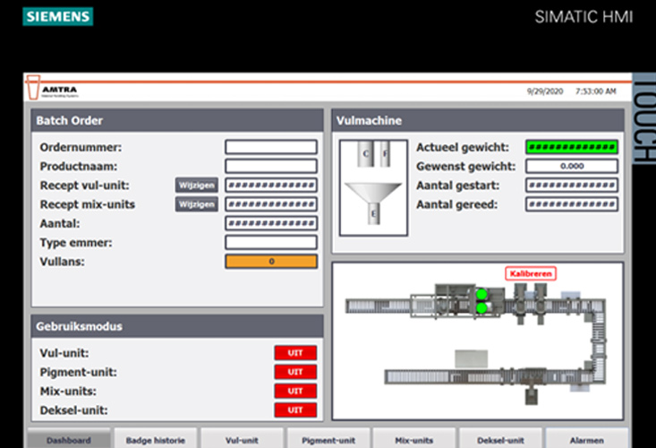656x448 pixels.
Task: Open the Alarmen tab
Action: (x=586, y=440)
